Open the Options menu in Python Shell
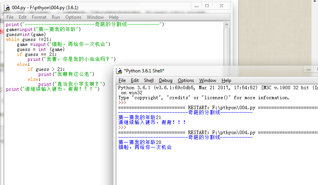 (186, 80)
